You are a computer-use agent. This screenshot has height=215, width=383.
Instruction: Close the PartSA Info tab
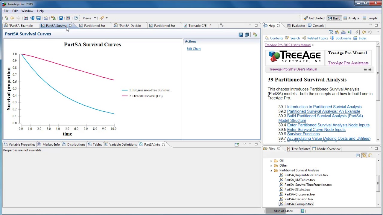click(164, 145)
